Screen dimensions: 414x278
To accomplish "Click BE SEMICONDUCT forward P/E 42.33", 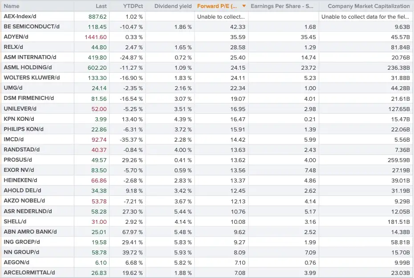I will pyautogui.click(x=238, y=27).
